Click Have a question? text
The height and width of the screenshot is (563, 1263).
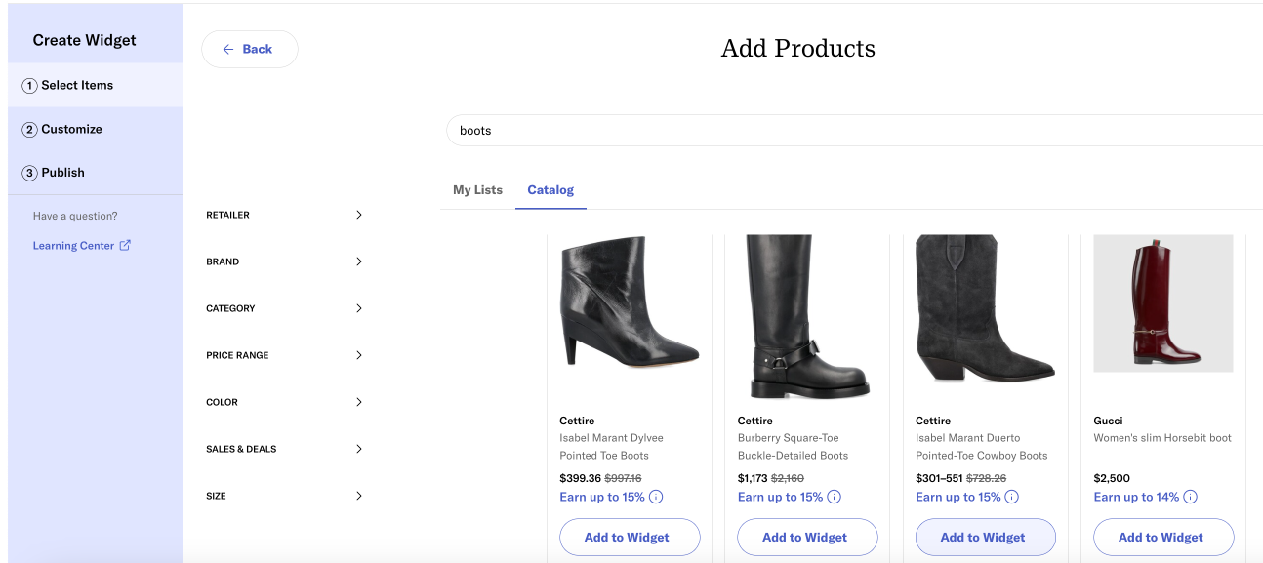(75, 216)
